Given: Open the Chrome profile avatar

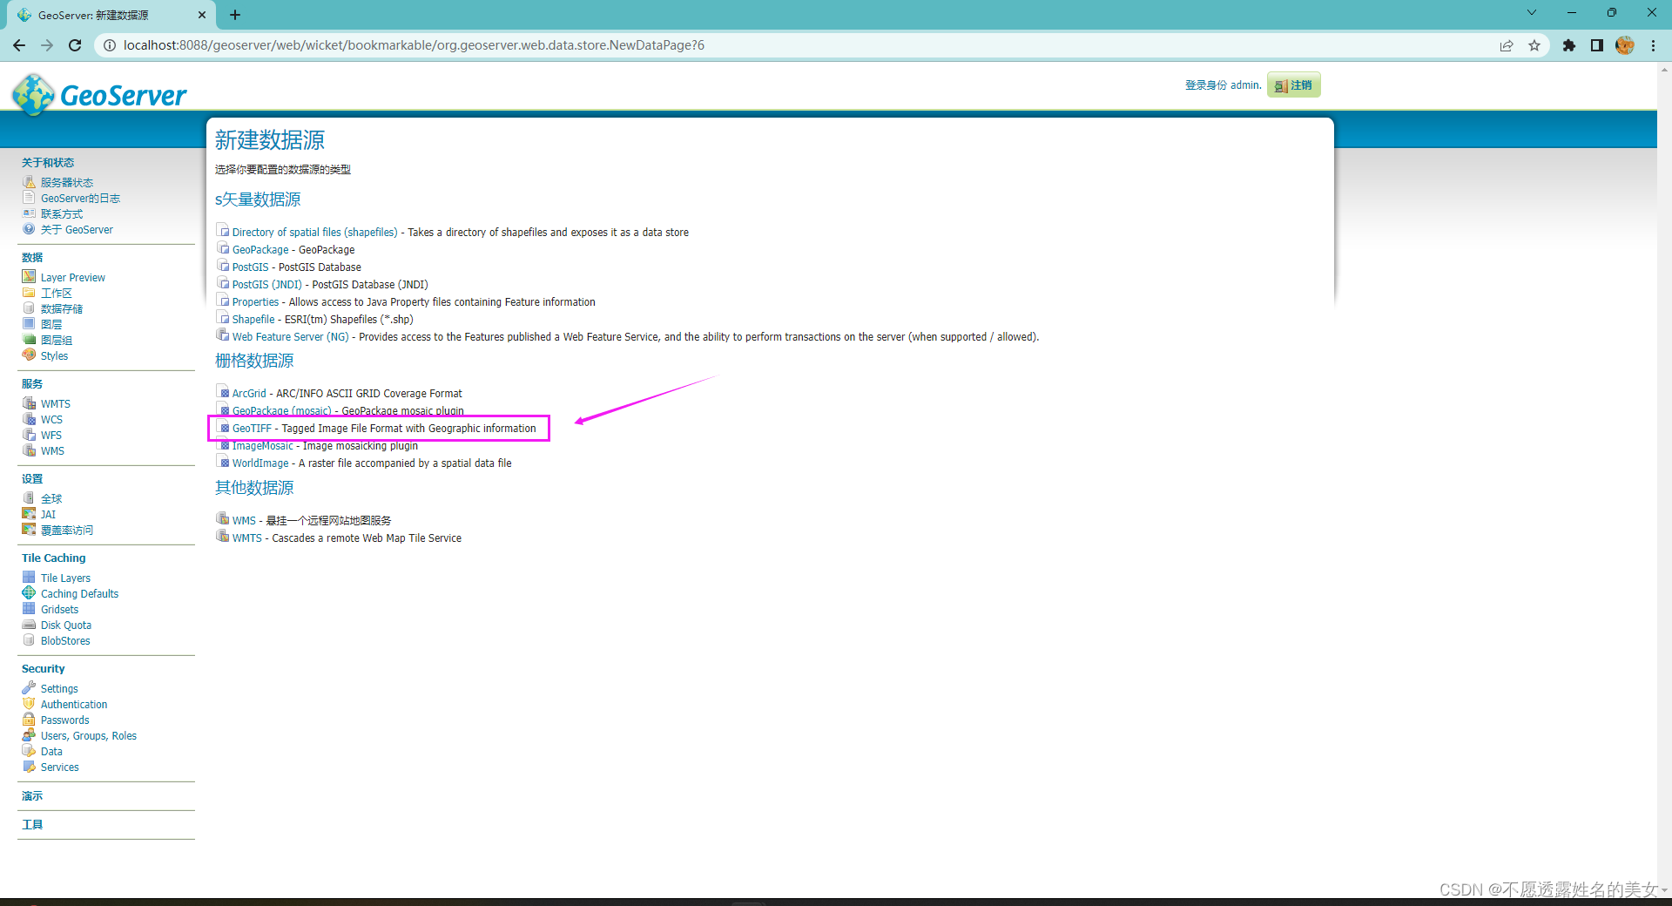Looking at the screenshot, I should point(1625,45).
